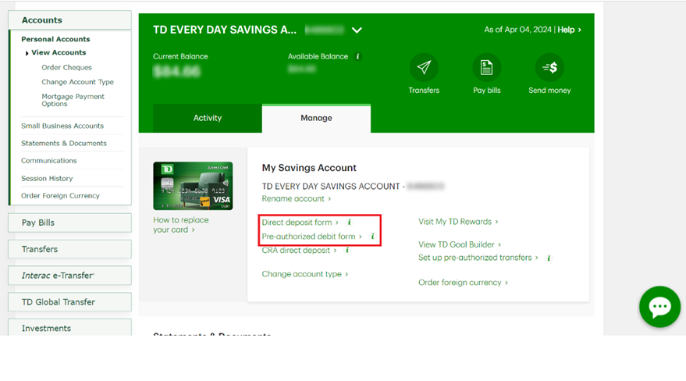Expand the account selector chevron
The image size is (686, 381).
coord(357,30)
